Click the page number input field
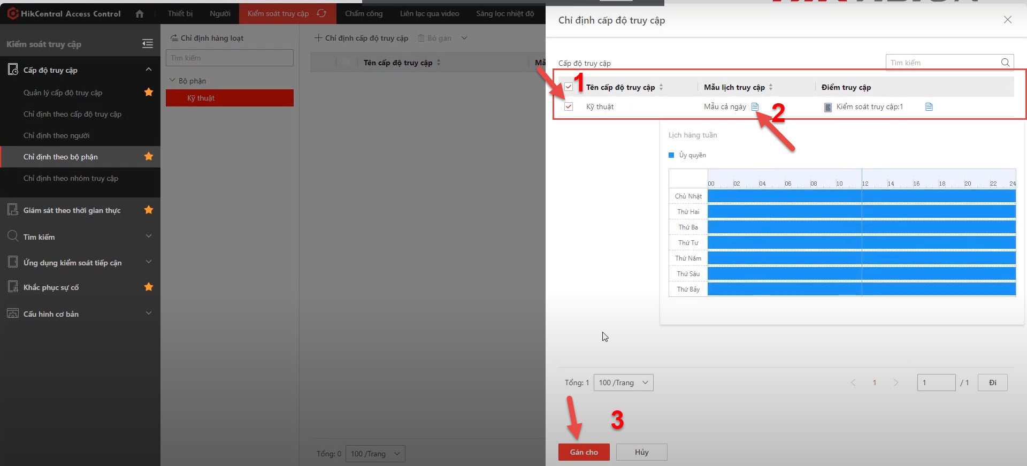Image resolution: width=1027 pixels, height=466 pixels. (936, 383)
